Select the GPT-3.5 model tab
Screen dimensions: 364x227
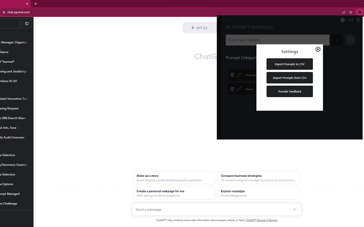[x=200, y=28]
